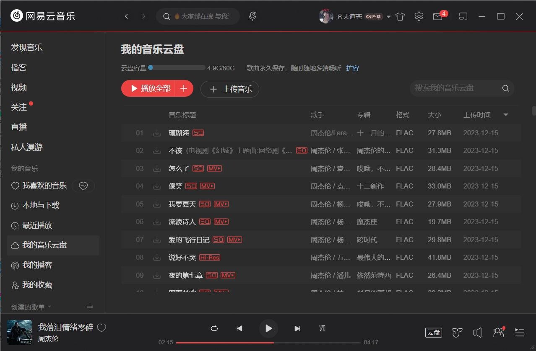
Task: Open 私人漫游 in sidebar
Action: 27,147
